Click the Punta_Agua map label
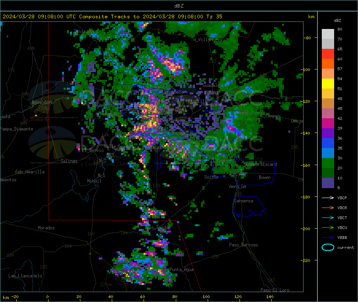 click(181, 270)
